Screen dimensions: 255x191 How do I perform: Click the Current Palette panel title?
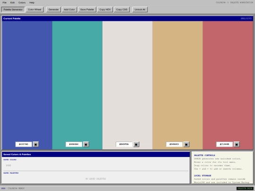coord(12,18)
